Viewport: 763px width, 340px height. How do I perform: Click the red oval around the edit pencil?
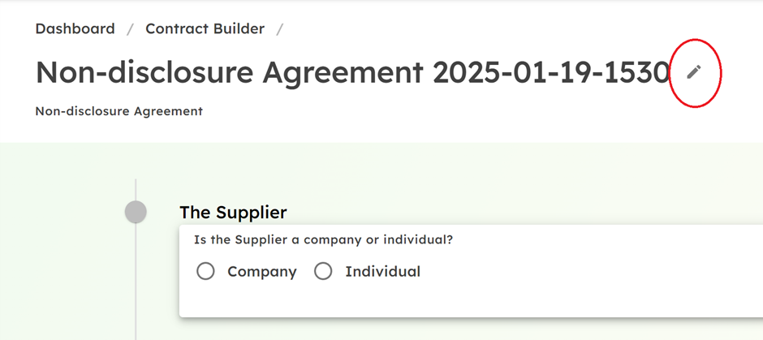tap(694, 72)
